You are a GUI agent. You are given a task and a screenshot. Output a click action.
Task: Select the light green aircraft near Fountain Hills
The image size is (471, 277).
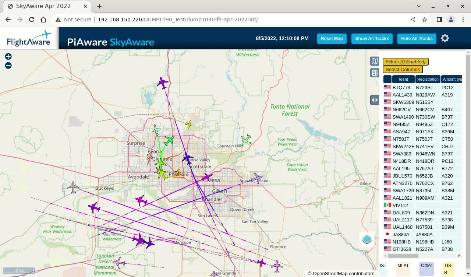(x=246, y=140)
